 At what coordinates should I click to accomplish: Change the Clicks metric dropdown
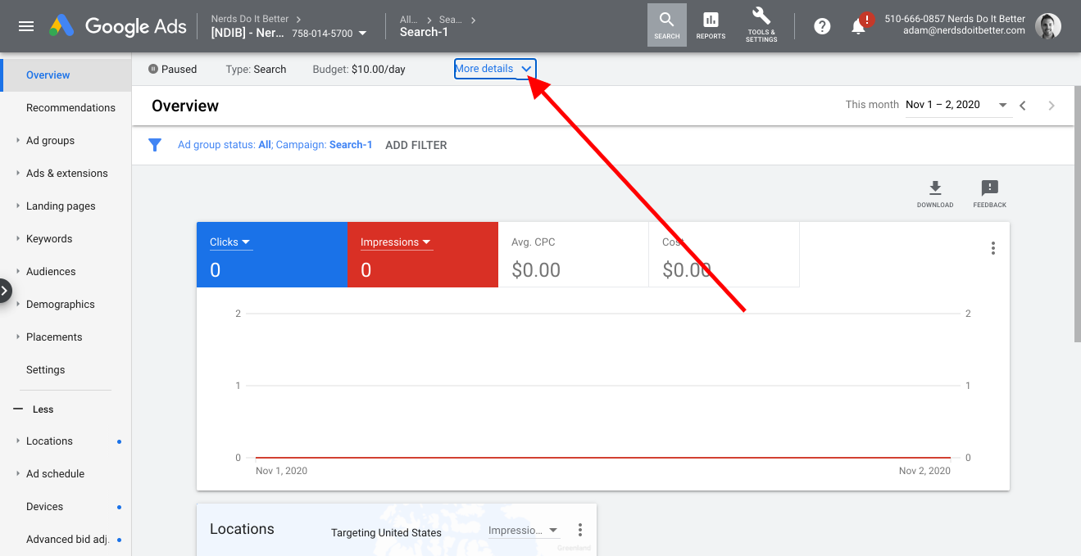[230, 242]
